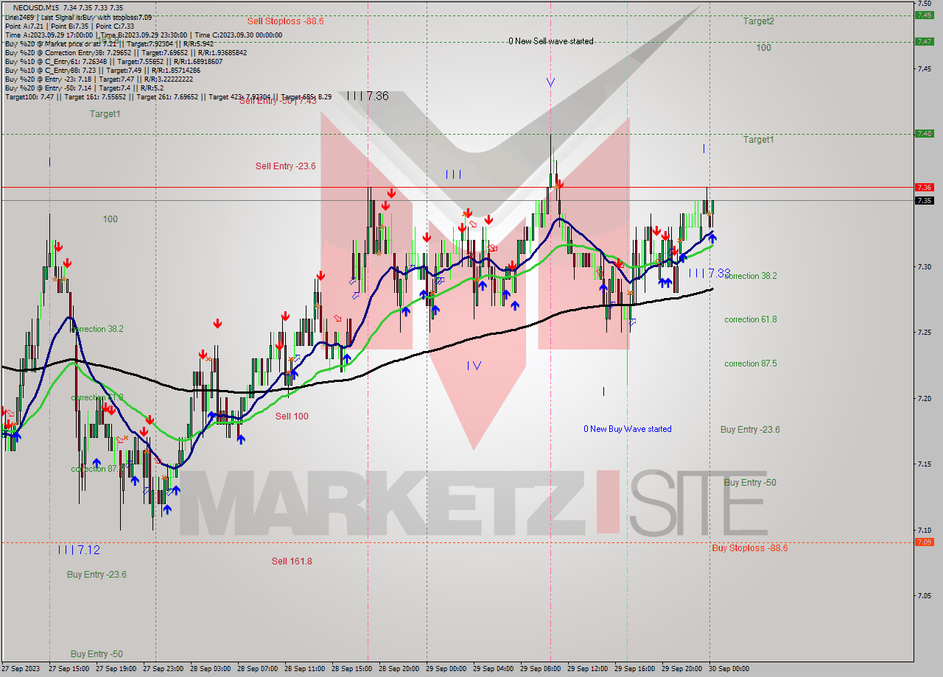Click the '28 Sep 20:00' time axis label
Image resolution: width=943 pixels, height=677 pixels.
click(x=399, y=669)
